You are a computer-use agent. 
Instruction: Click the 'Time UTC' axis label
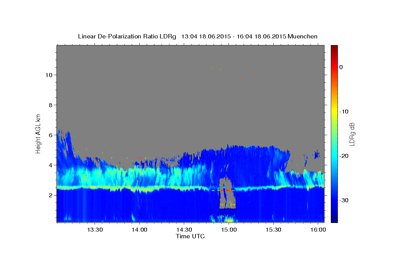click(x=190, y=236)
